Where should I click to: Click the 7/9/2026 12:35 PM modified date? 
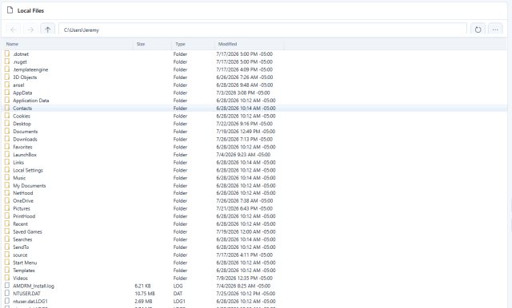(245, 278)
